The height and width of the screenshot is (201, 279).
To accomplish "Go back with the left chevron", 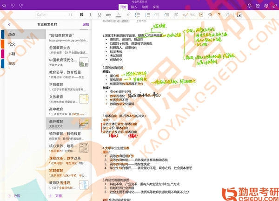I will tap(9, 24).
